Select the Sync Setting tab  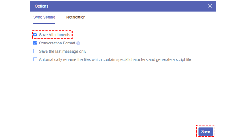44,17
